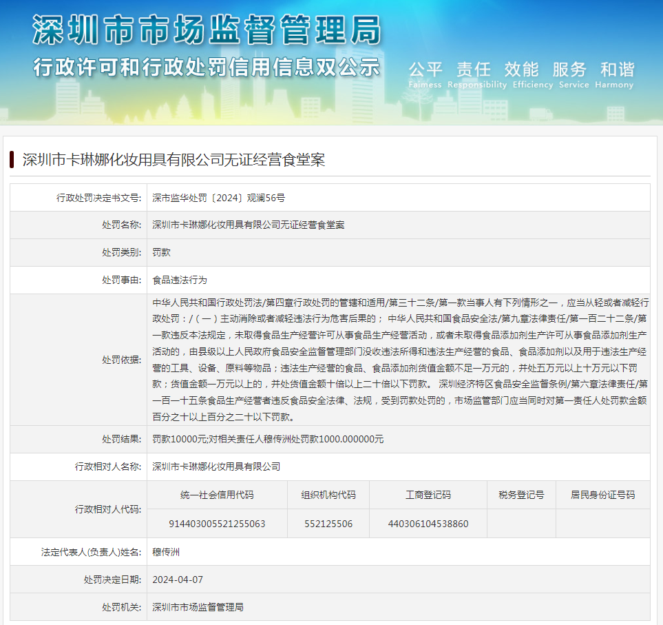Select document number 深市监华处罚〔2024〕观澜56号
This screenshot has height=625, width=663.
point(219,198)
